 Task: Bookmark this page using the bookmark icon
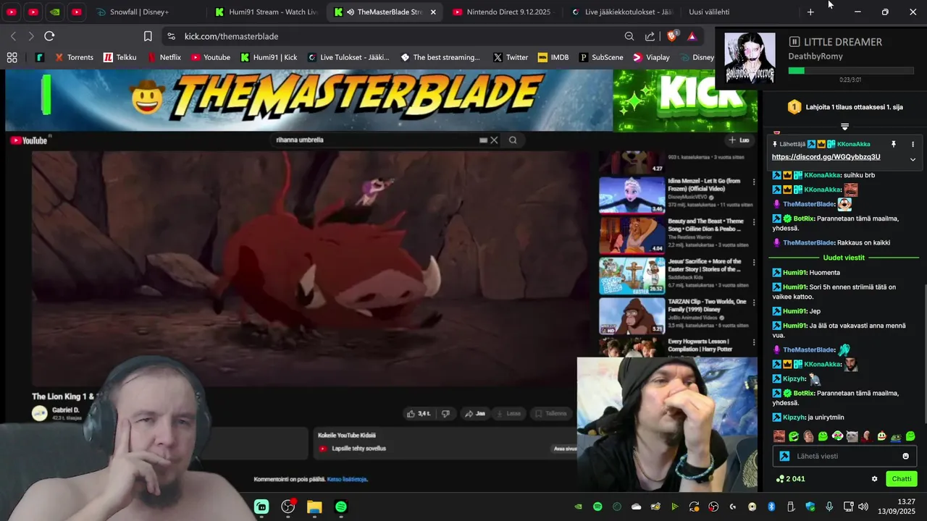pyautogui.click(x=148, y=36)
